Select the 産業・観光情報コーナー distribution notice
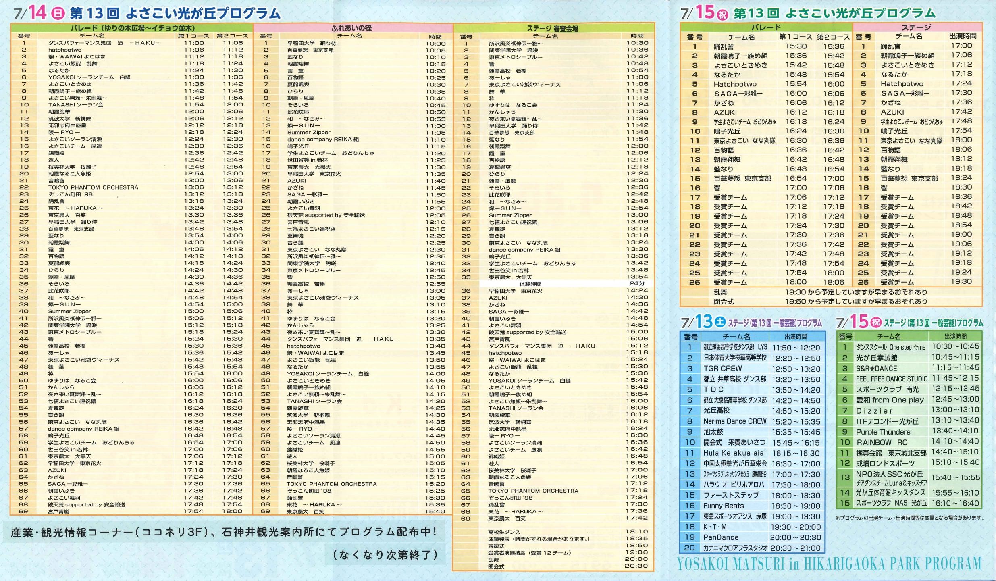The image size is (996, 581). 224,532
